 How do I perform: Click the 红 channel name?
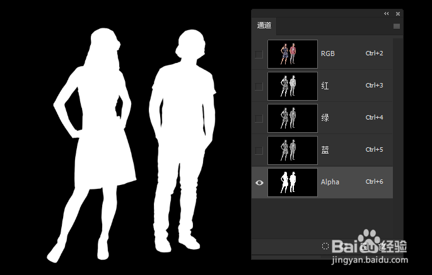[x=325, y=86]
